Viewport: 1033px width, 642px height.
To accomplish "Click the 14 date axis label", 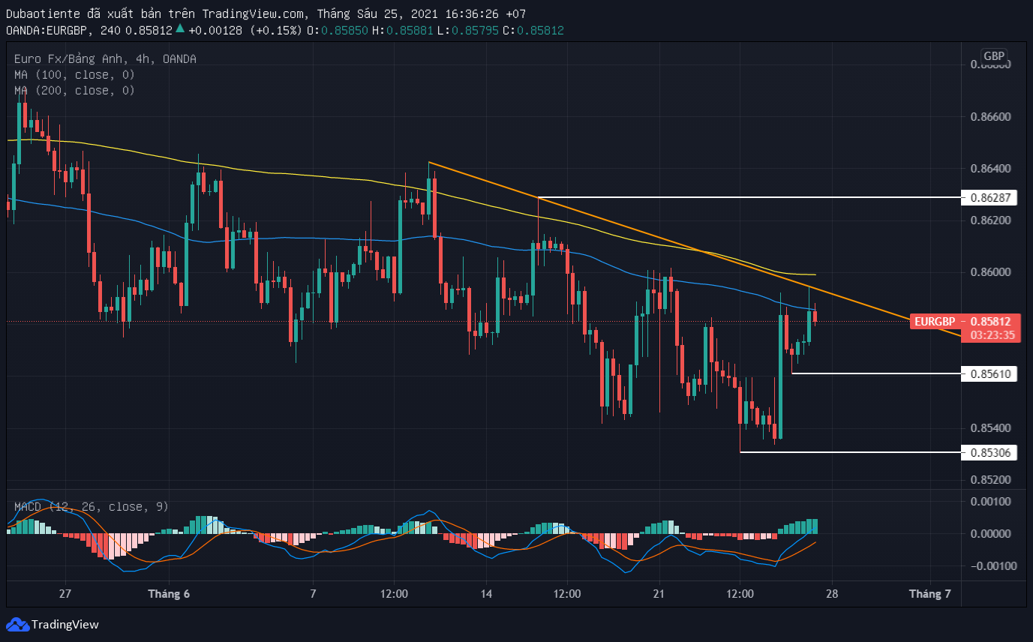I will 486,593.
